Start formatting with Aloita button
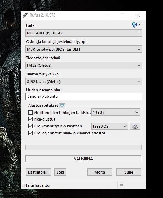 point(100,172)
